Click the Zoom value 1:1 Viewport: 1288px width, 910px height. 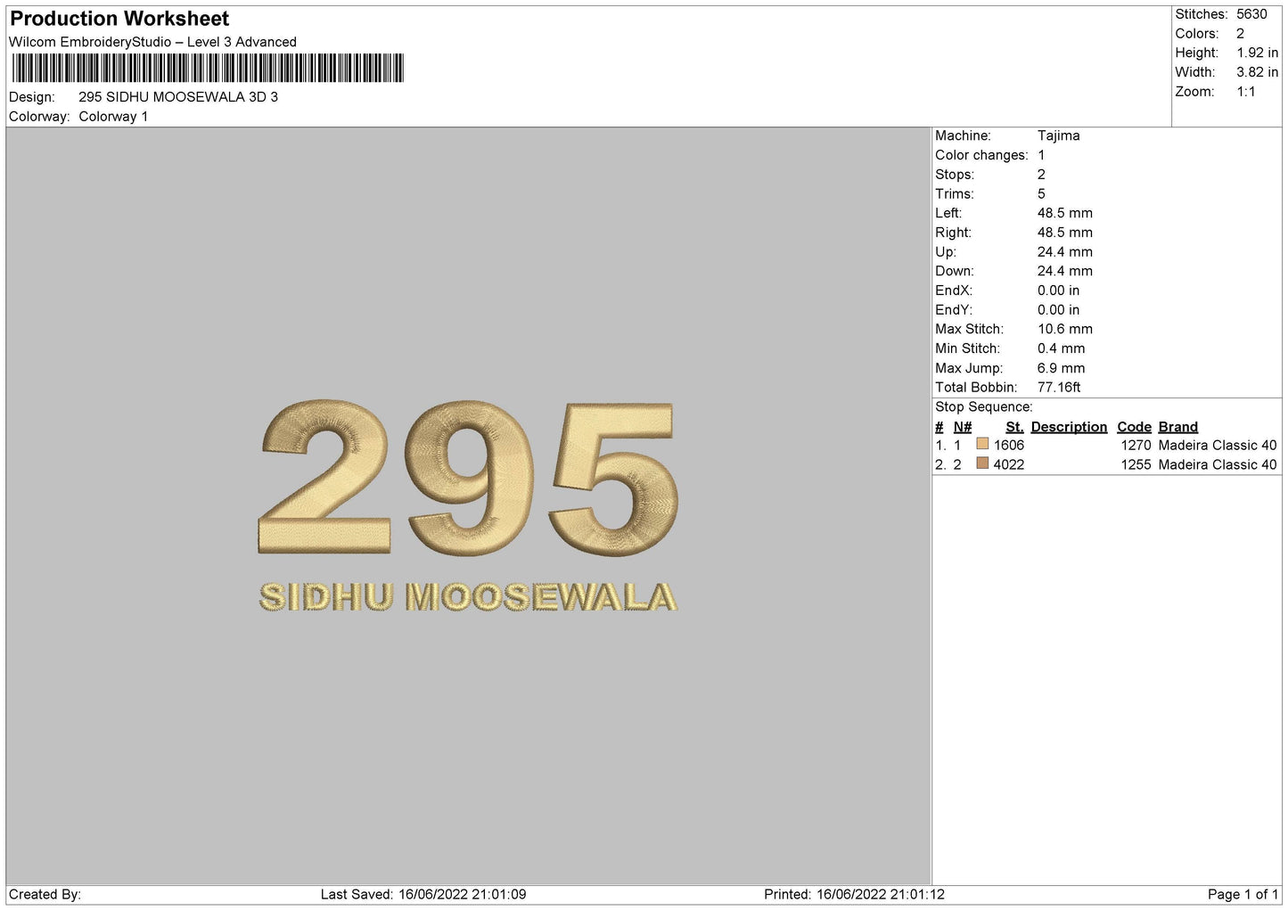pos(1245,92)
